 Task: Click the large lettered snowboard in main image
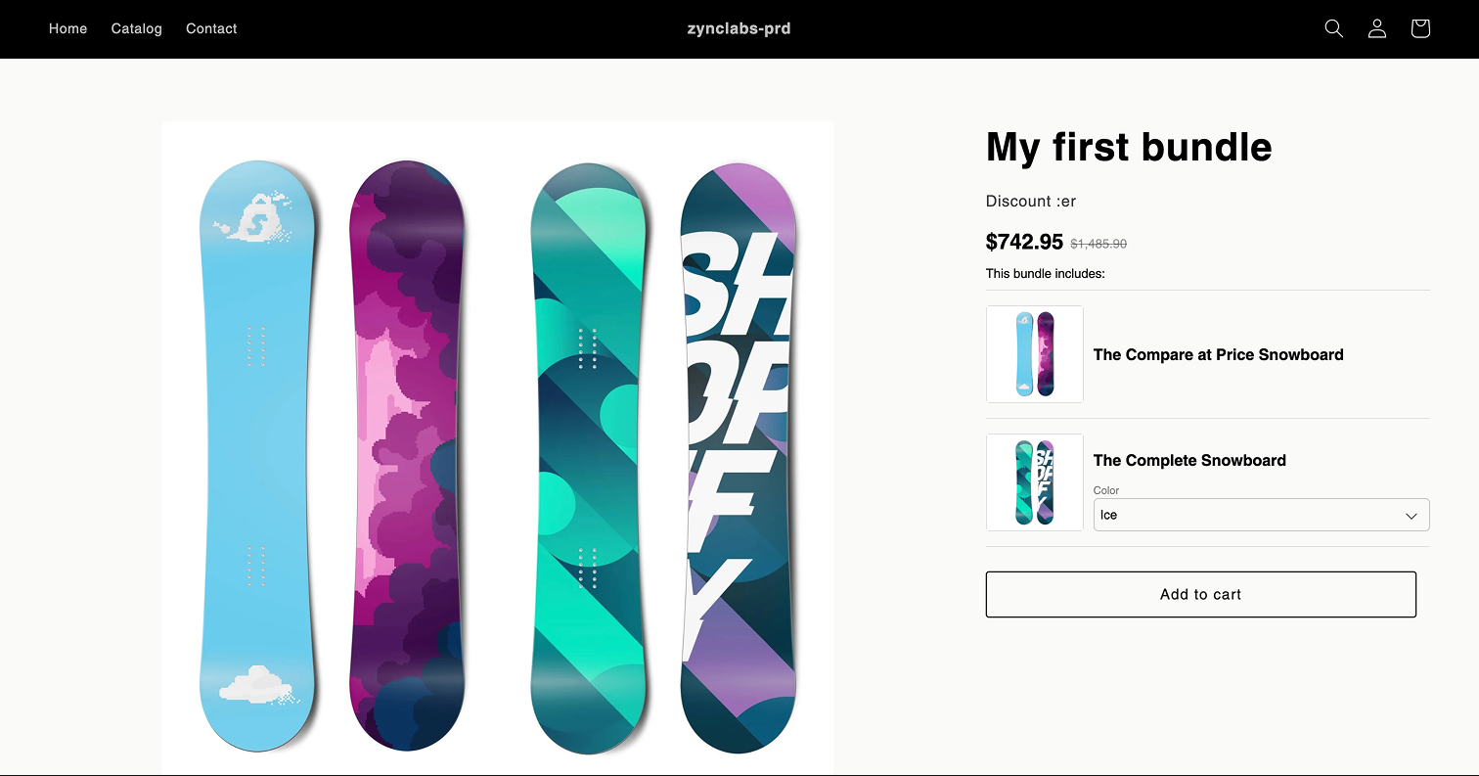pyautogui.click(x=738, y=455)
